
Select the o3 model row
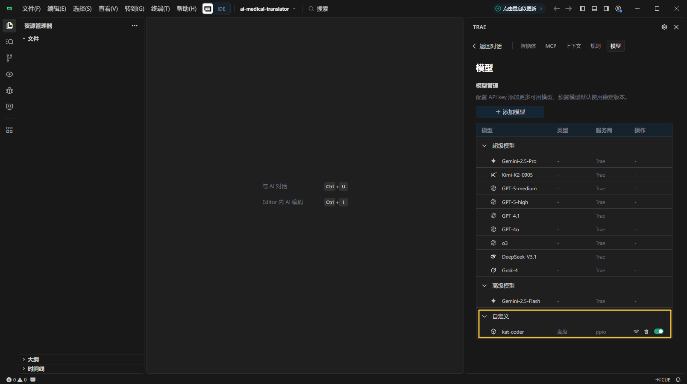(x=574, y=243)
